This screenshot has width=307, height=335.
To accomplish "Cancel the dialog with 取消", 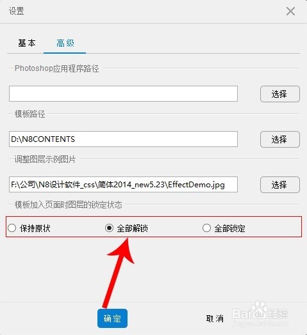I will (x=215, y=318).
